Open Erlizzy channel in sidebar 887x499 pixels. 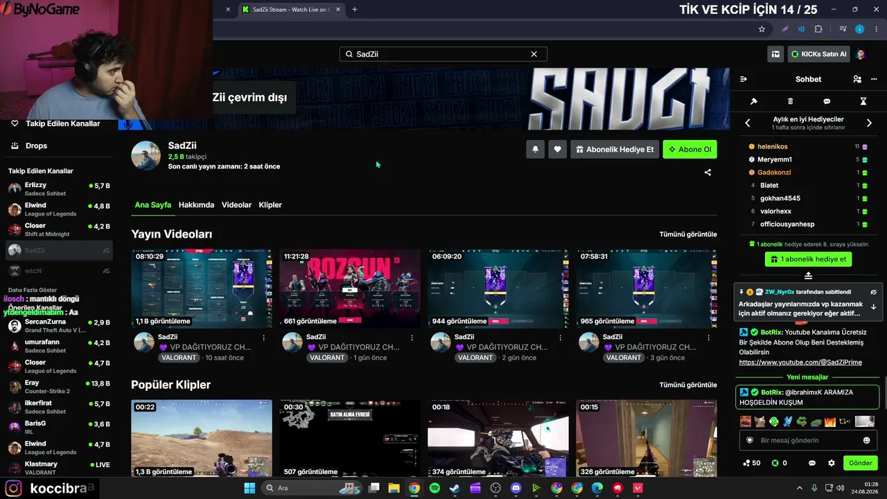[x=58, y=189]
